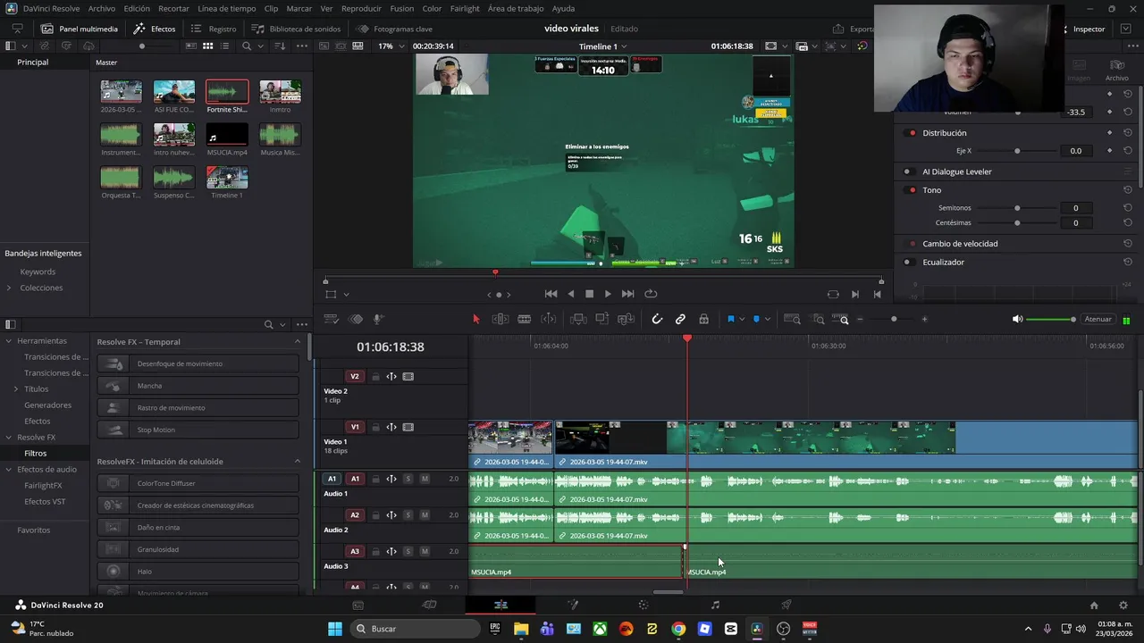
Task: Jump to last frame button
Action: pos(627,294)
